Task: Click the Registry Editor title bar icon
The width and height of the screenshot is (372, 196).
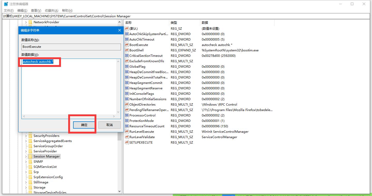Action: [x=6, y=4]
